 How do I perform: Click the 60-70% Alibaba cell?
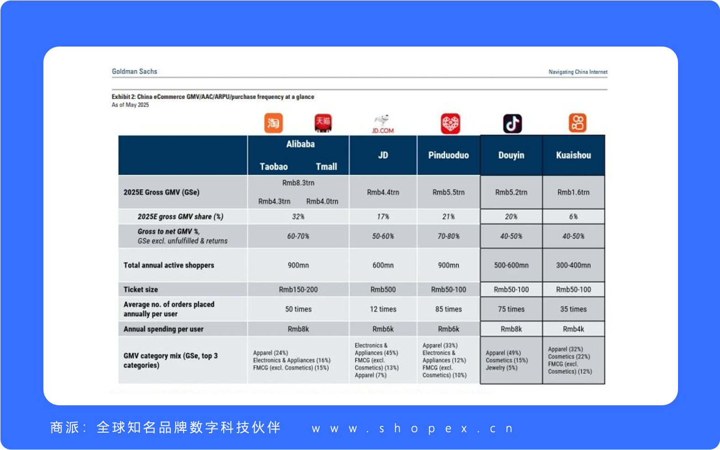298,236
